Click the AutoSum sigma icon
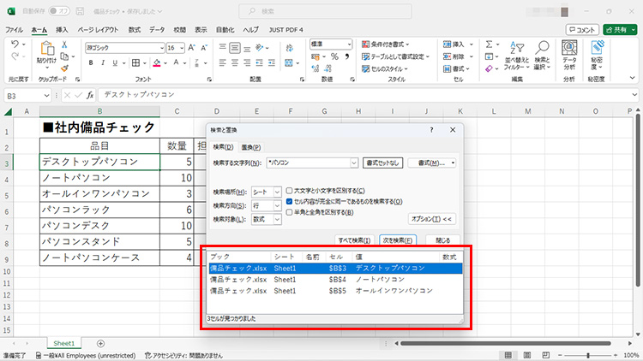The height and width of the screenshot is (361, 643). [x=488, y=44]
